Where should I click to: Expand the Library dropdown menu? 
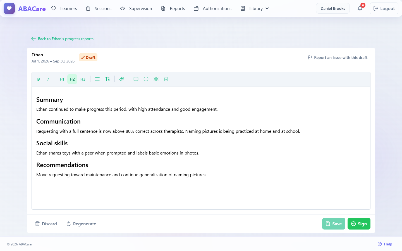(255, 9)
